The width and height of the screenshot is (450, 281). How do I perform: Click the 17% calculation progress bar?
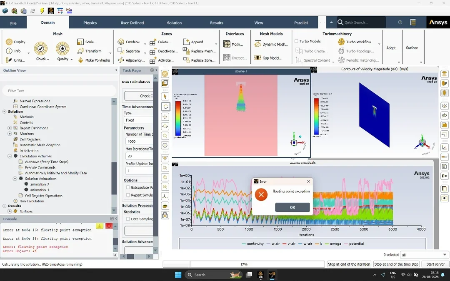point(244,264)
